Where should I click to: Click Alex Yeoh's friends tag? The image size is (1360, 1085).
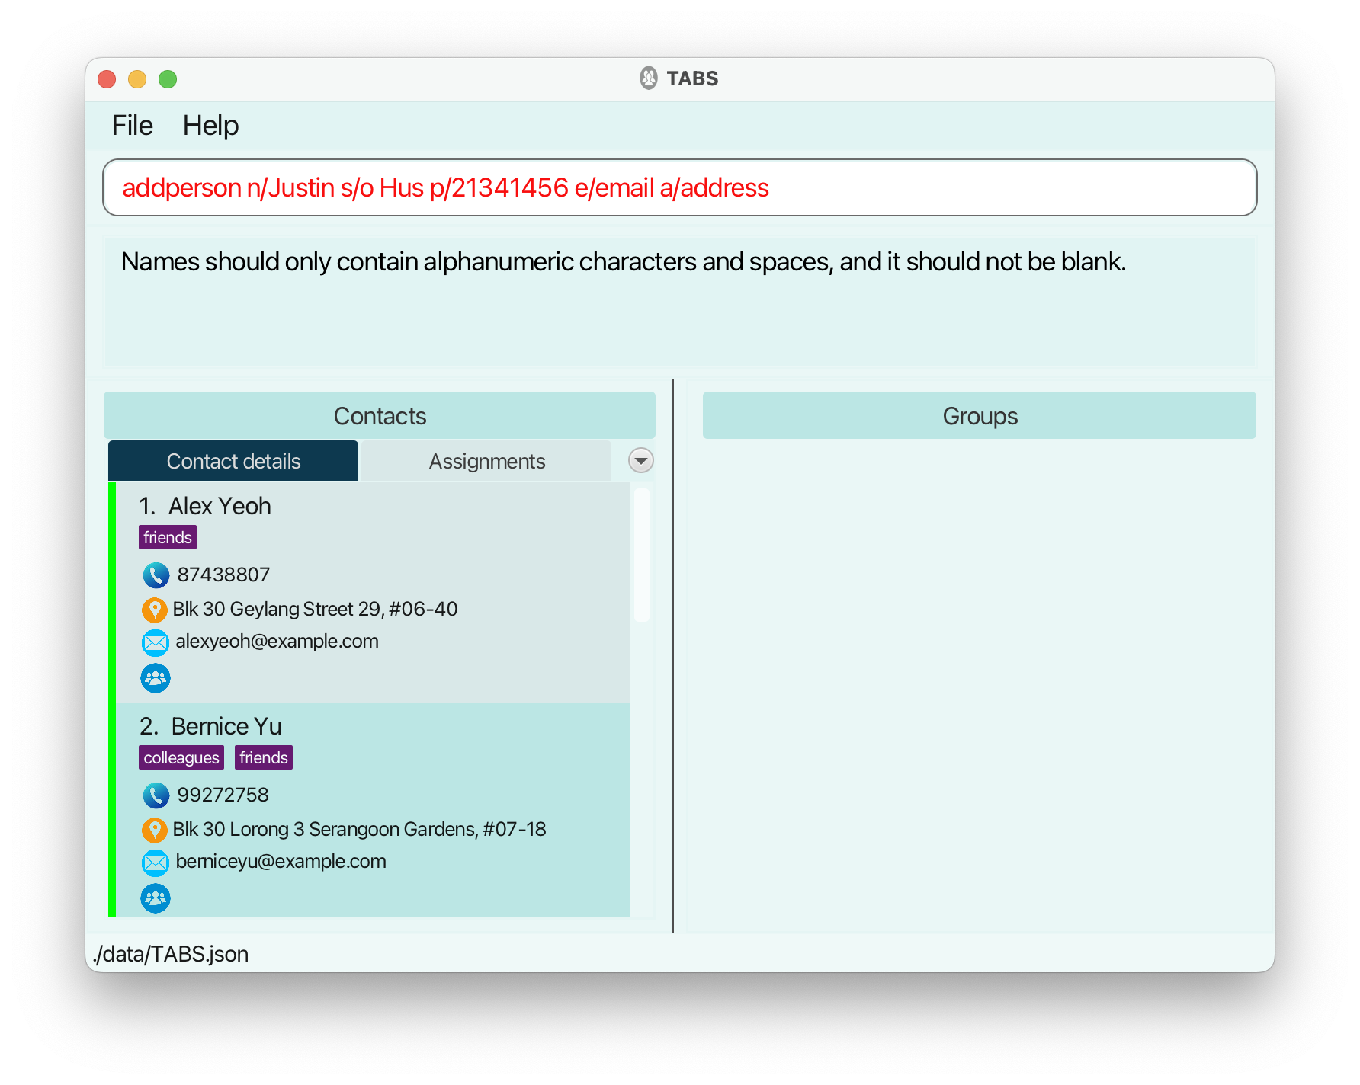(168, 537)
